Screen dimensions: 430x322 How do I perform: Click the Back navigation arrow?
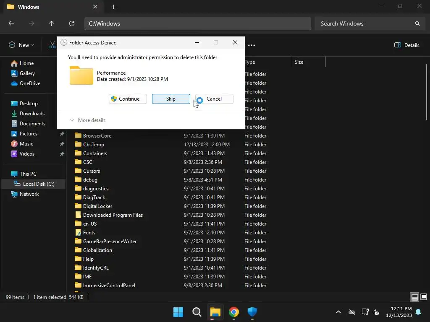tap(11, 23)
